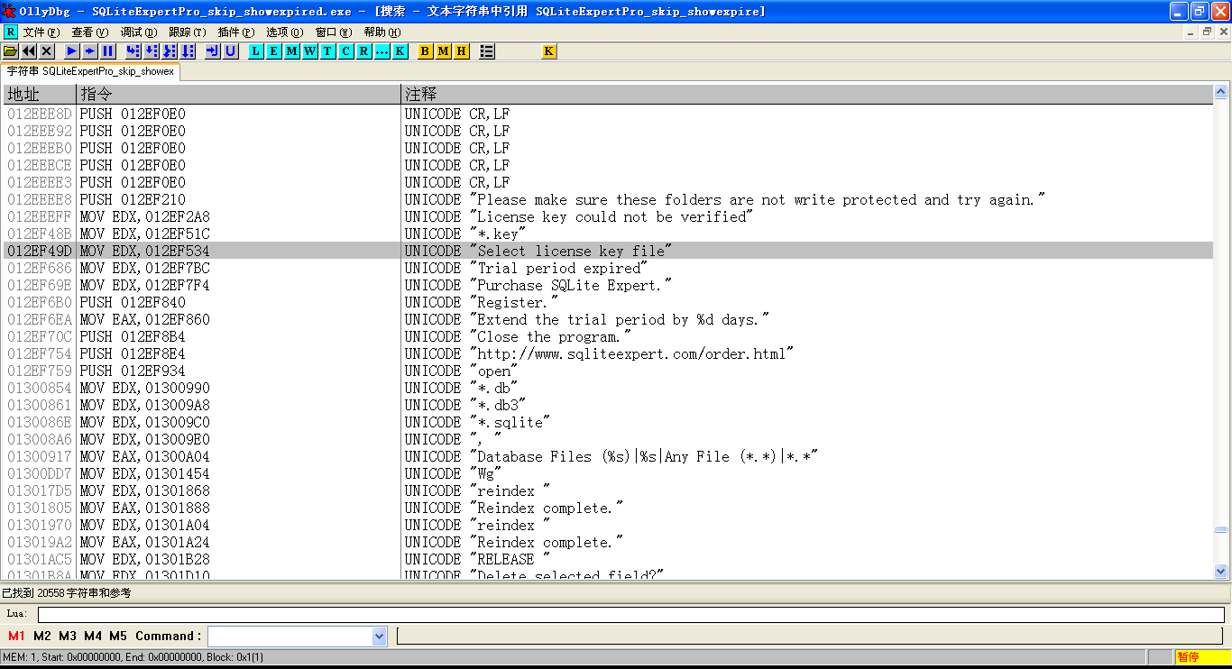Open the 帮助(H) menu
This screenshot has width=1232, height=669.
[x=382, y=32]
